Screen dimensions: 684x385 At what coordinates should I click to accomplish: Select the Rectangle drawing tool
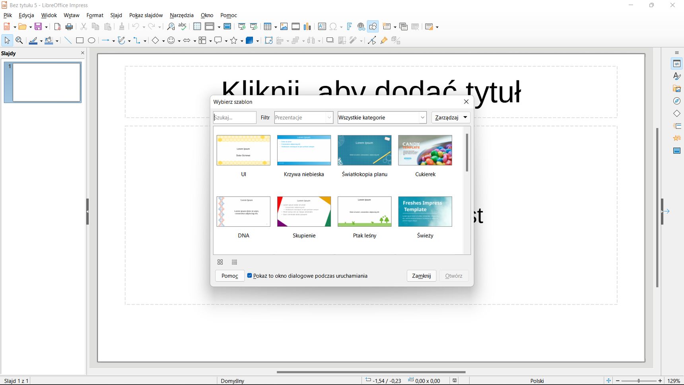click(x=80, y=41)
